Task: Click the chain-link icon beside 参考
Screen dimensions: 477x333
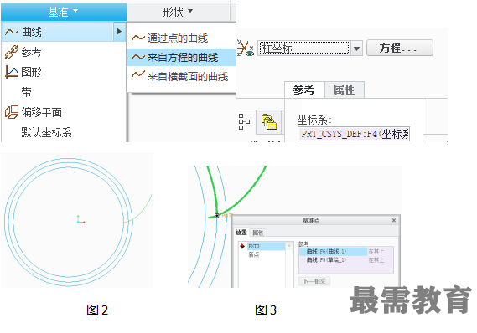Action: coord(12,52)
